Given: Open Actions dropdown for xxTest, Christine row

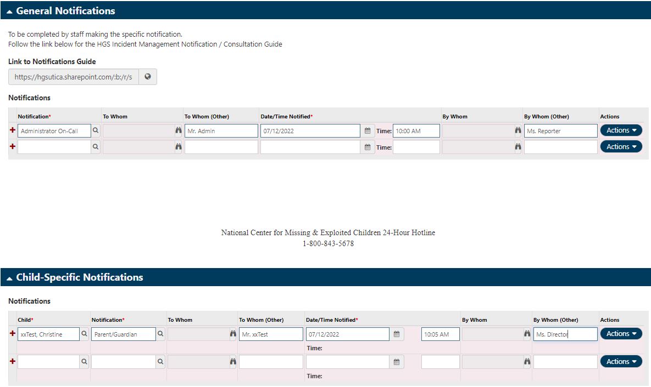Looking at the screenshot, I should pos(621,333).
